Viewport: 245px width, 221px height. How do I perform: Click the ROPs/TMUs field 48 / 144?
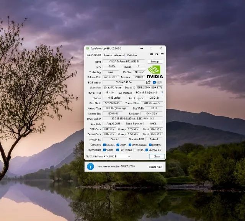pyautogui.click(x=110, y=93)
